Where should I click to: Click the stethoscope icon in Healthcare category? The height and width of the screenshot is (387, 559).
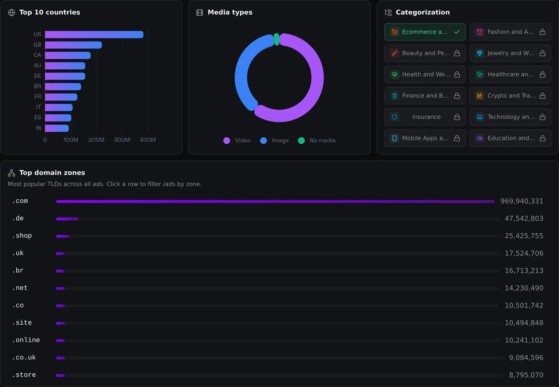point(480,74)
